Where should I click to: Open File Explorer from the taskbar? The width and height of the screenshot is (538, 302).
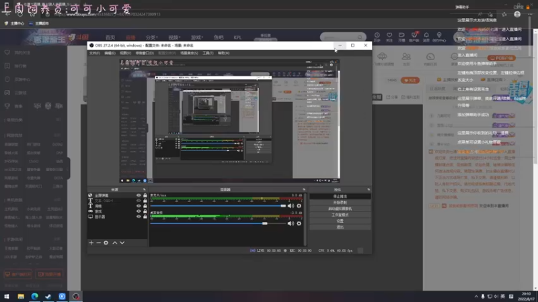21,297
